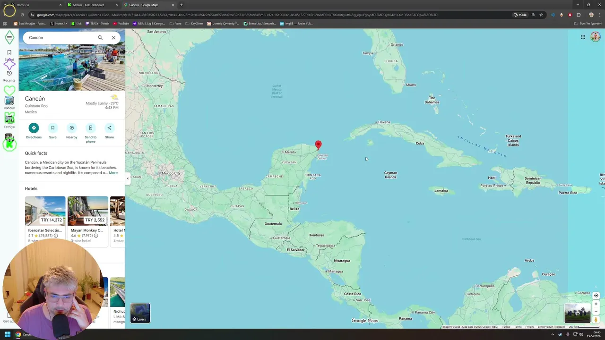Image resolution: width=605 pixels, height=340 pixels.
Task: Open the Street View preview thumbnail
Action: tap(577, 313)
